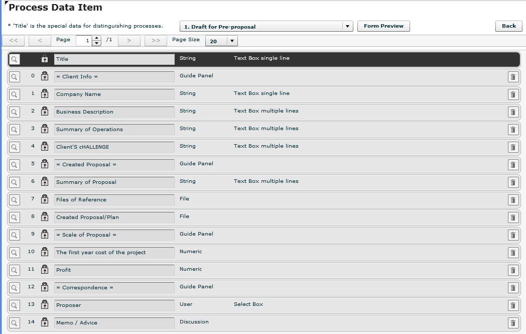Delete the Business Description item
Viewport: 526px width, 334px height.
[x=513, y=112]
